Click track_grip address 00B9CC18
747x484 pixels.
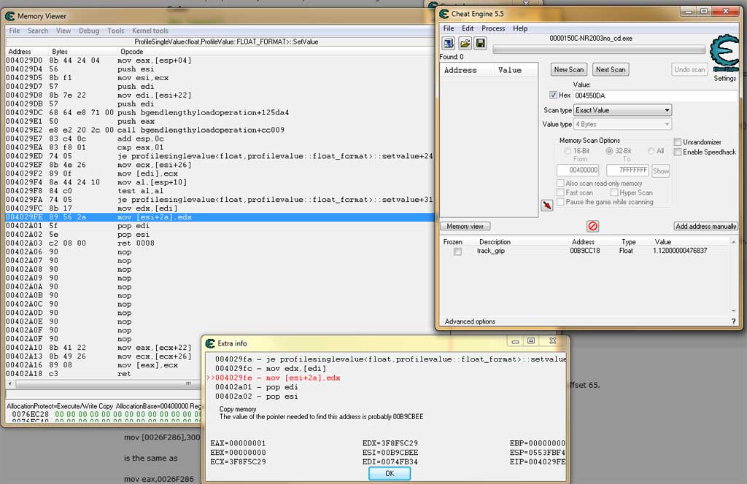tap(584, 251)
